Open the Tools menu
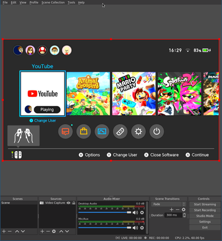This screenshot has height=241, width=222. click(71, 2)
